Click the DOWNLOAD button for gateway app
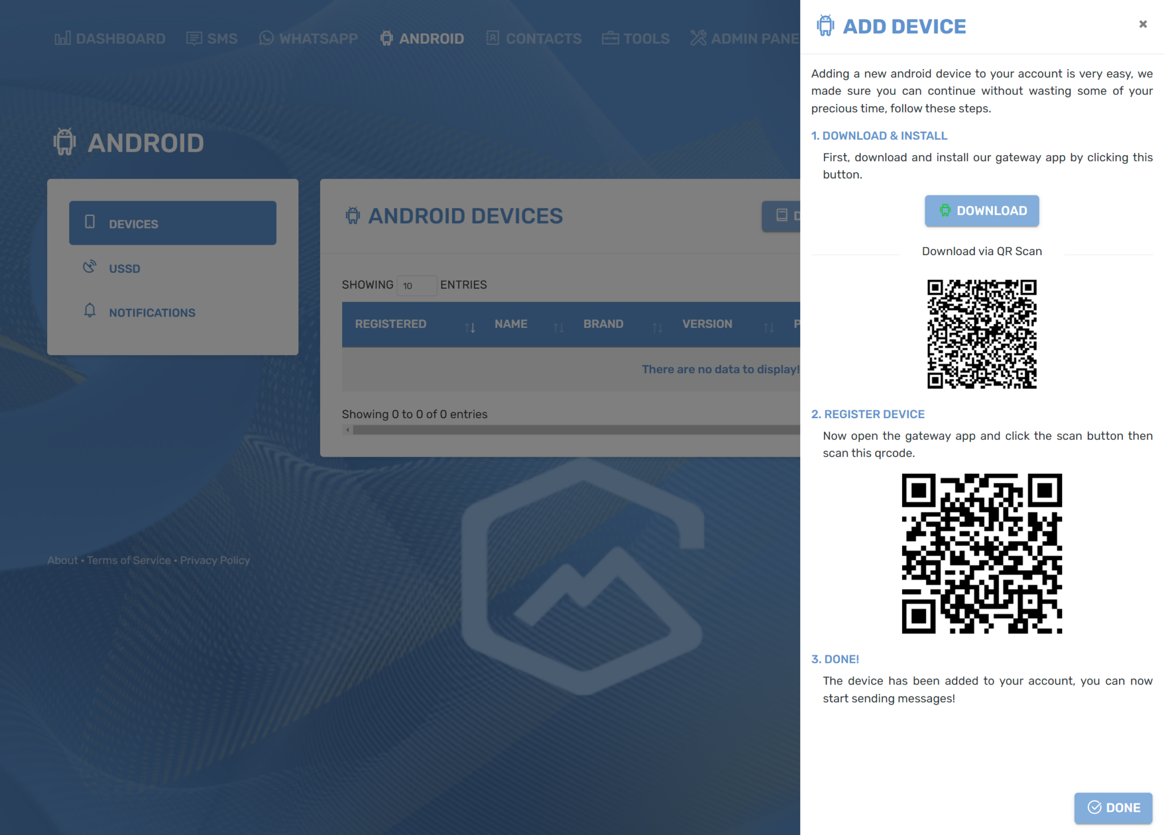Viewport: 1164px width, 835px height. point(982,210)
